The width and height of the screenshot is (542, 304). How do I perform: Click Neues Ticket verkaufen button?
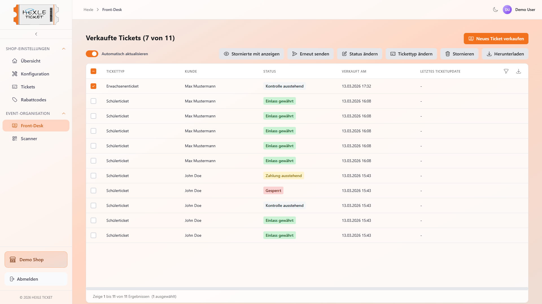(x=496, y=39)
